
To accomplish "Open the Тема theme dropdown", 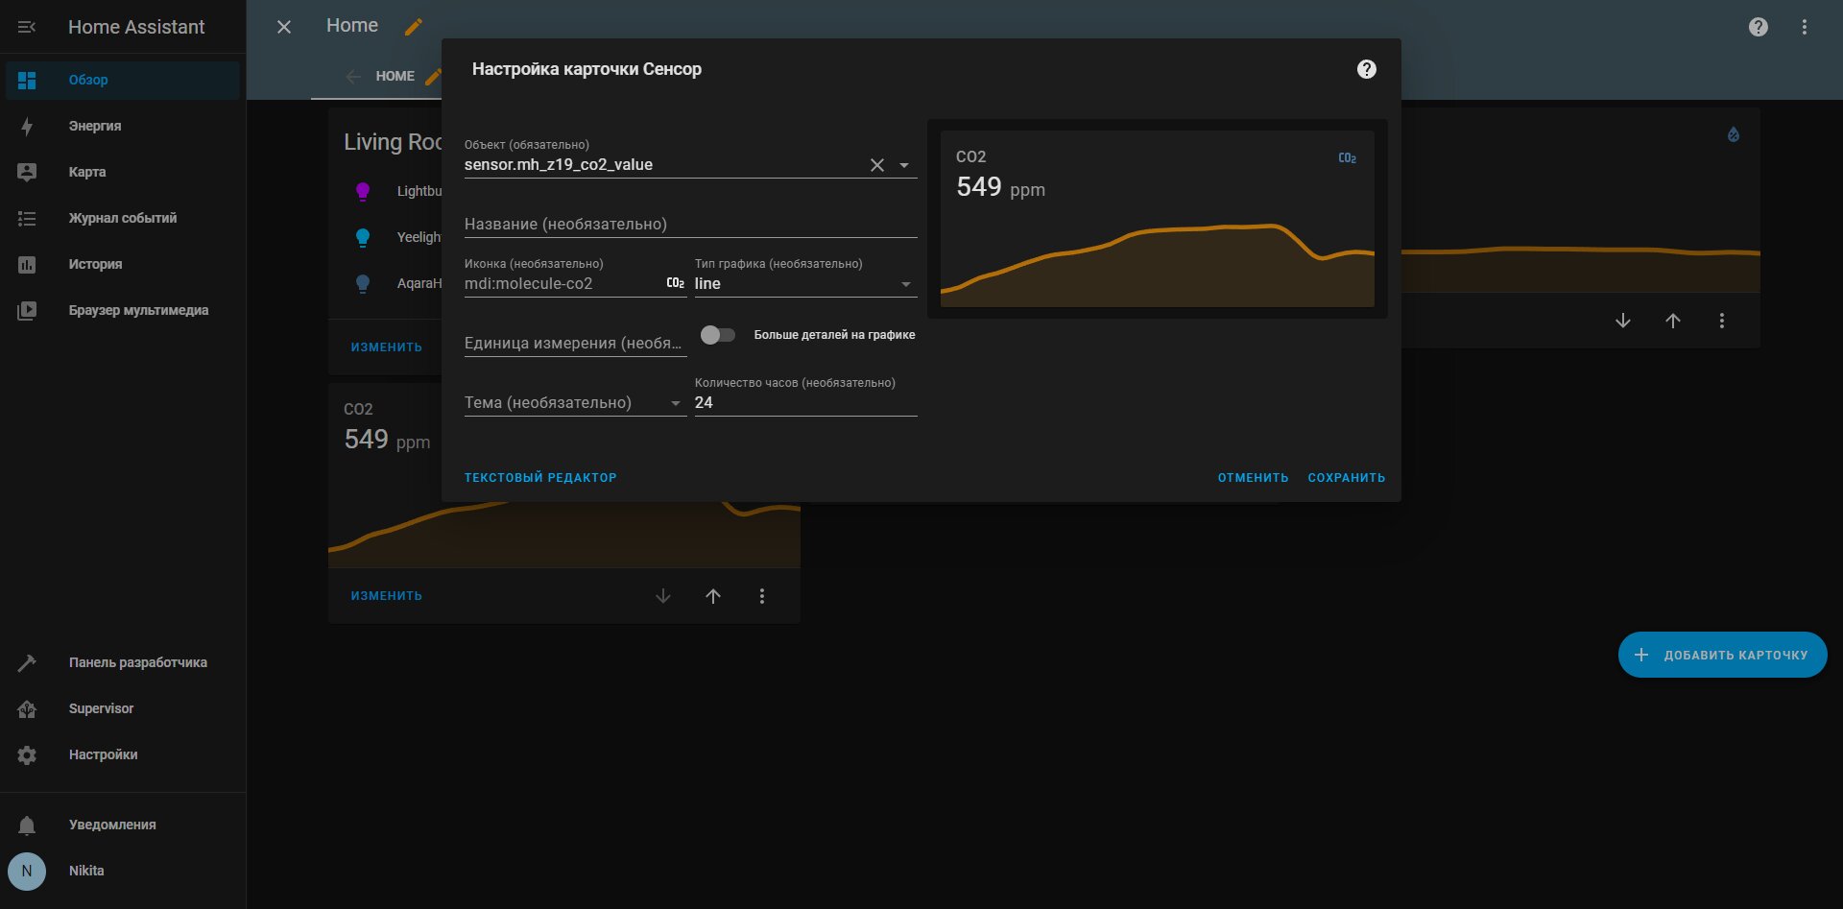I will 575,402.
